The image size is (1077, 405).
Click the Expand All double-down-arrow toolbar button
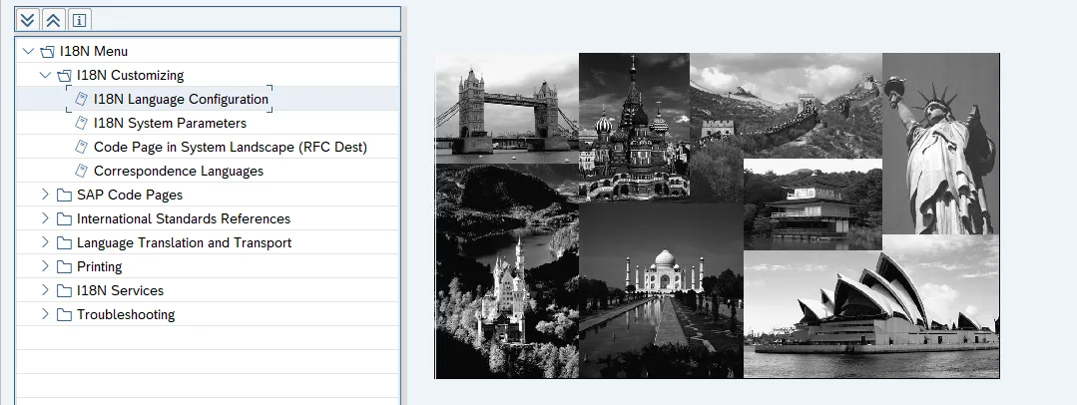[x=28, y=20]
